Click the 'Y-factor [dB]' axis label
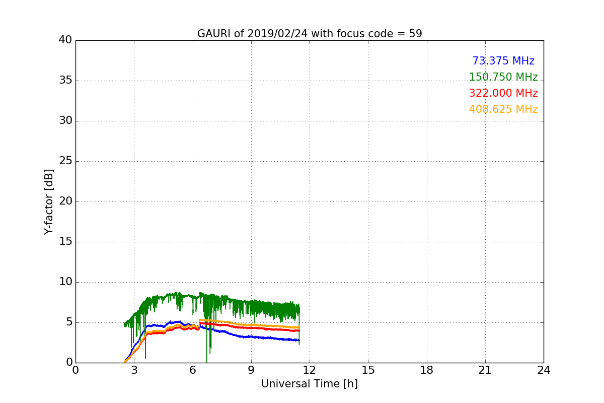This screenshot has height=403, width=604. (x=49, y=201)
